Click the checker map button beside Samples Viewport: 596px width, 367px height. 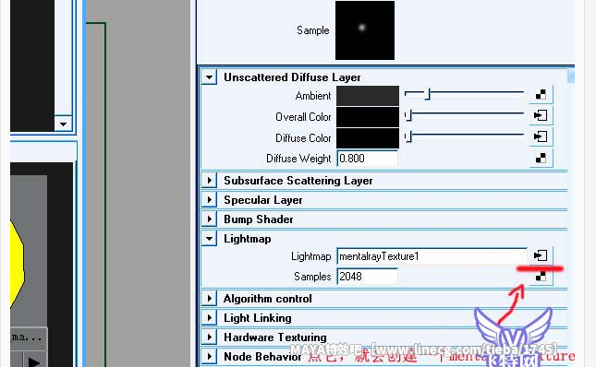coord(541,277)
